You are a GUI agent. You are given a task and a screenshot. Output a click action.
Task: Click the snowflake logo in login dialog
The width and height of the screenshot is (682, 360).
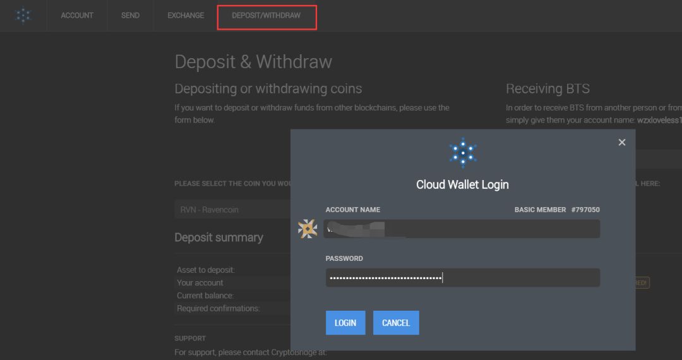(x=463, y=153)
